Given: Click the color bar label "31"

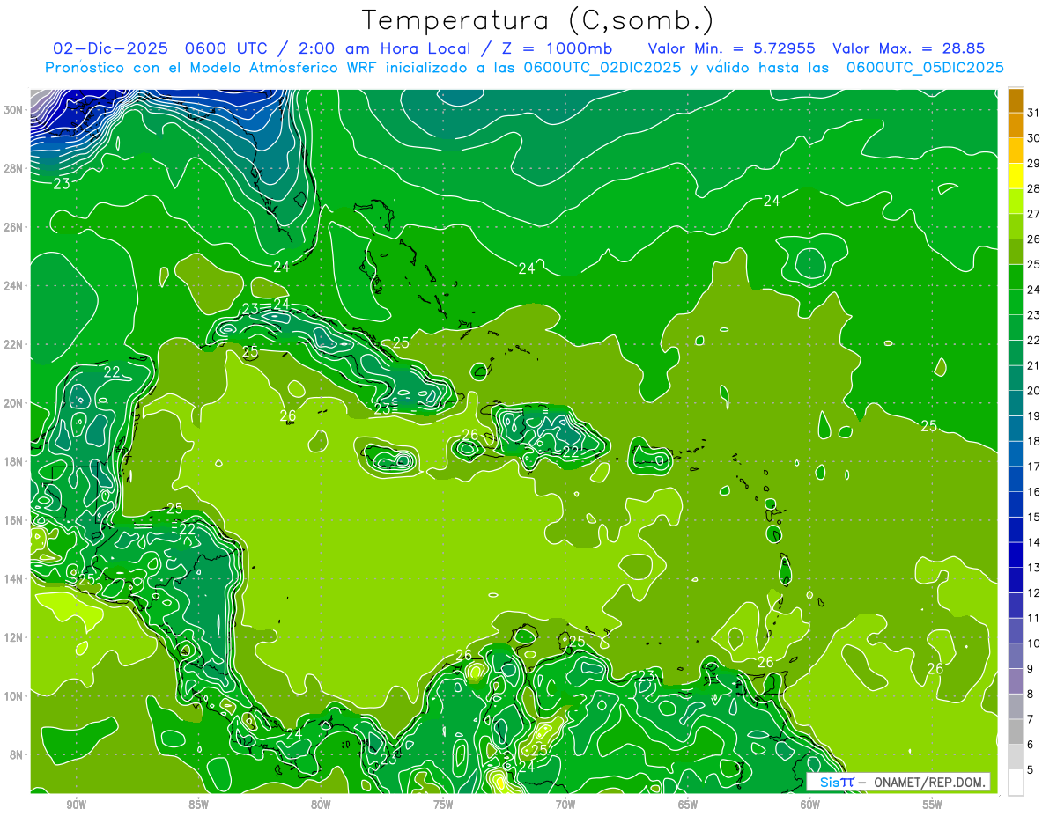Looking at the screenshot, I should [1034, 113].
